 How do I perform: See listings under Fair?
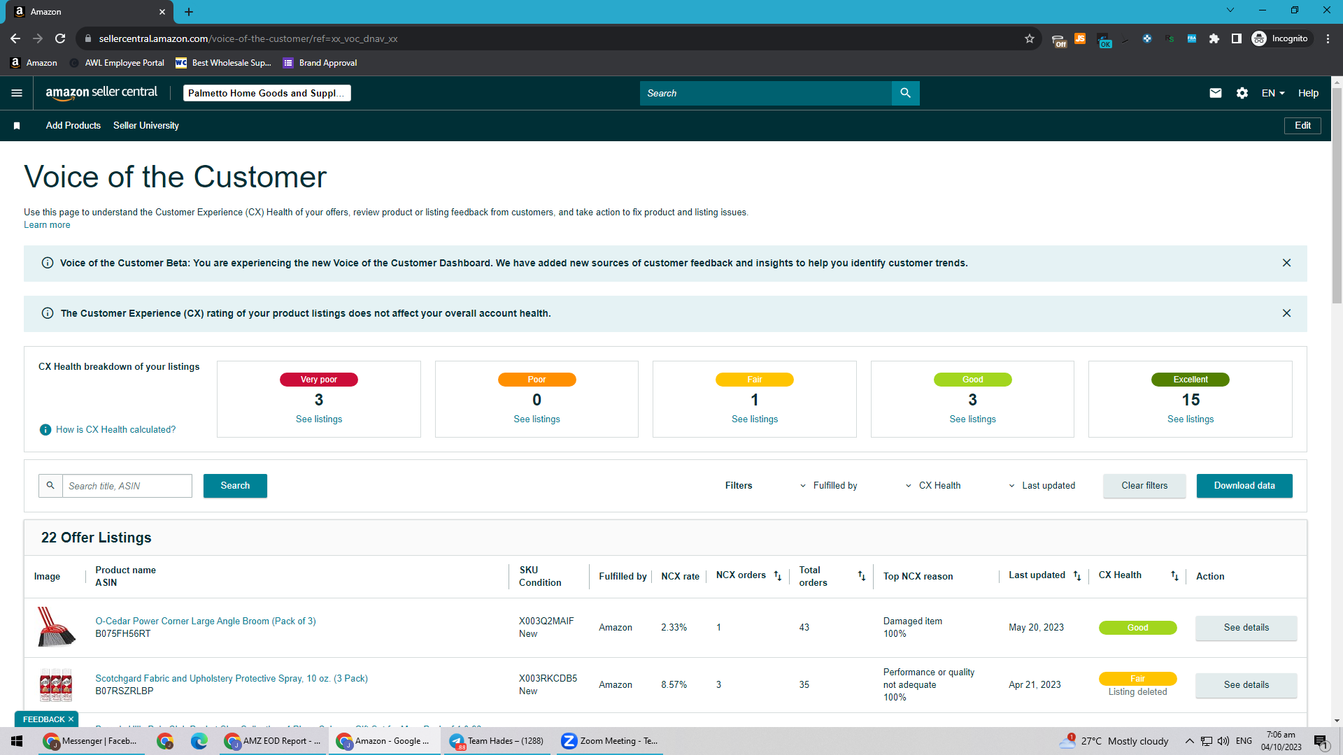click(755, 419)
